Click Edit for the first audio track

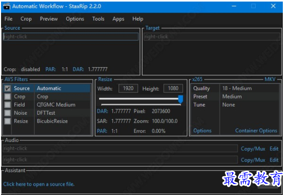point(274,149)
